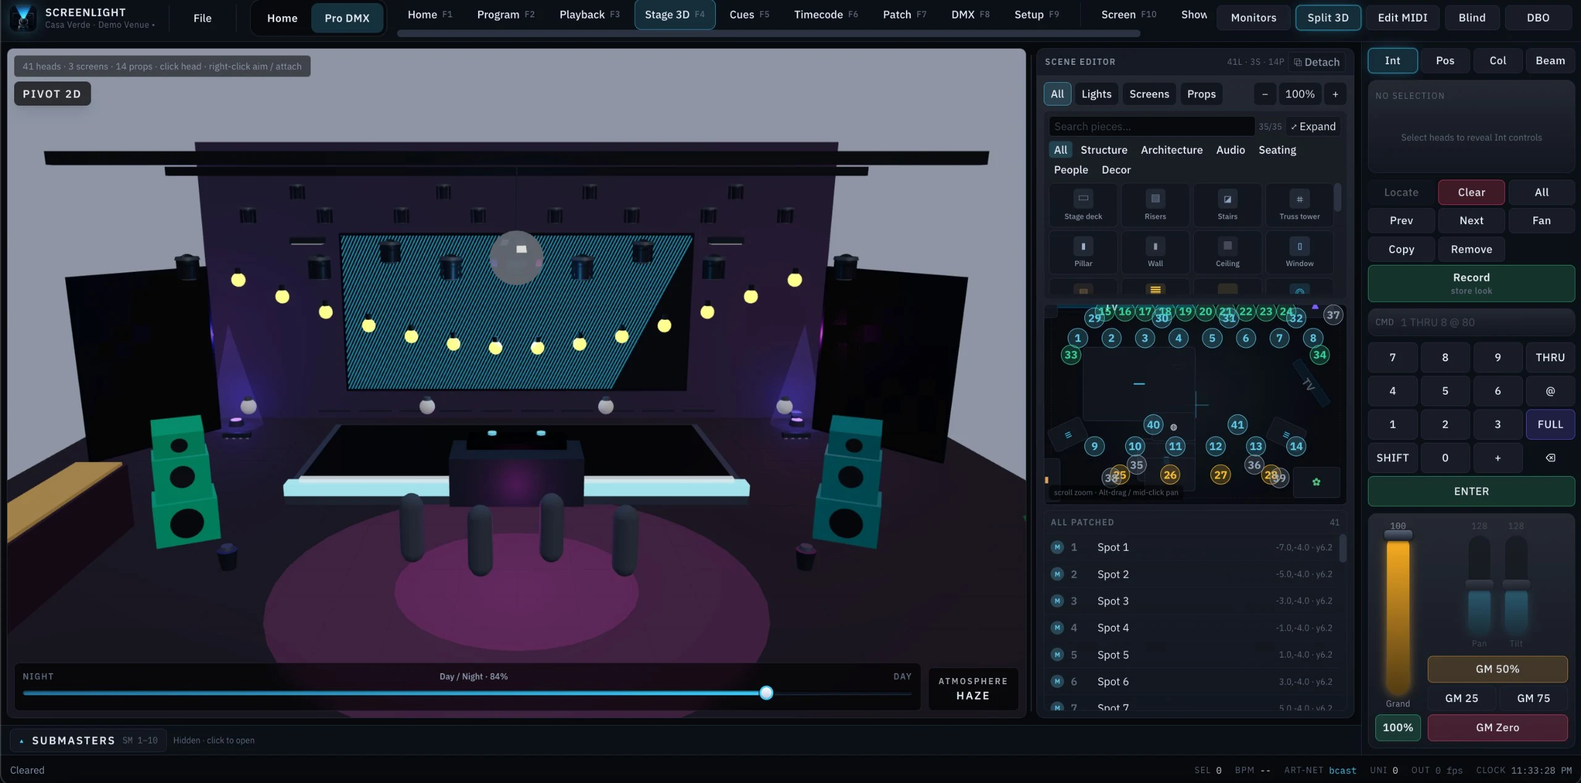
Task: Show the Col attribute tab
Action: [x=1497, y=61]
